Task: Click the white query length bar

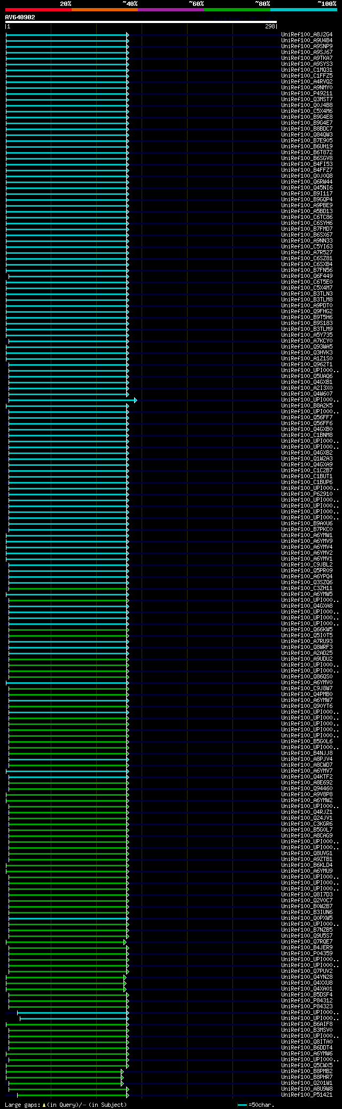Action: point(141,22)
